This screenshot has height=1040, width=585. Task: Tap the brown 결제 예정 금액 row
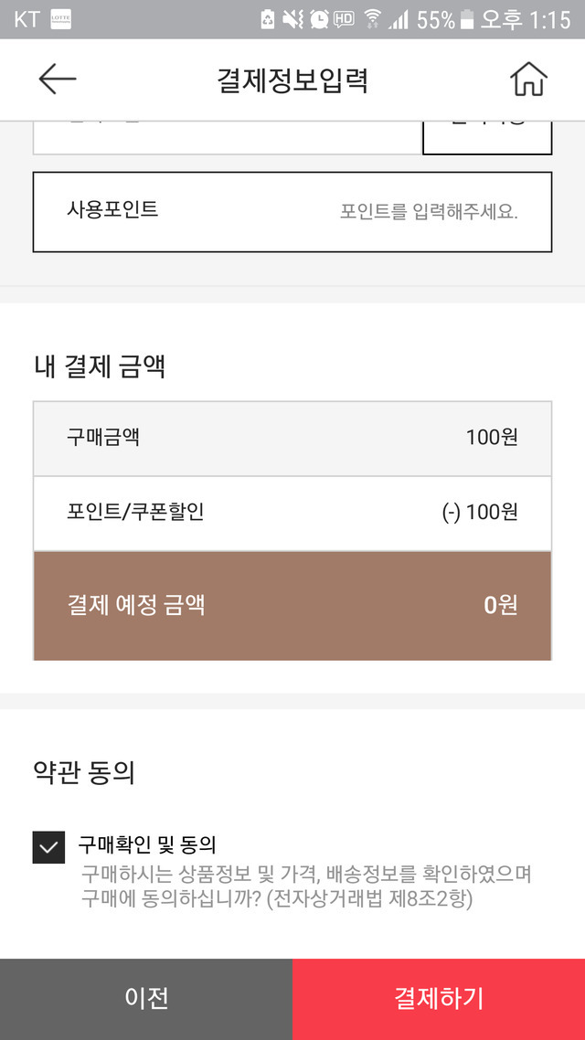coord(292,605)
